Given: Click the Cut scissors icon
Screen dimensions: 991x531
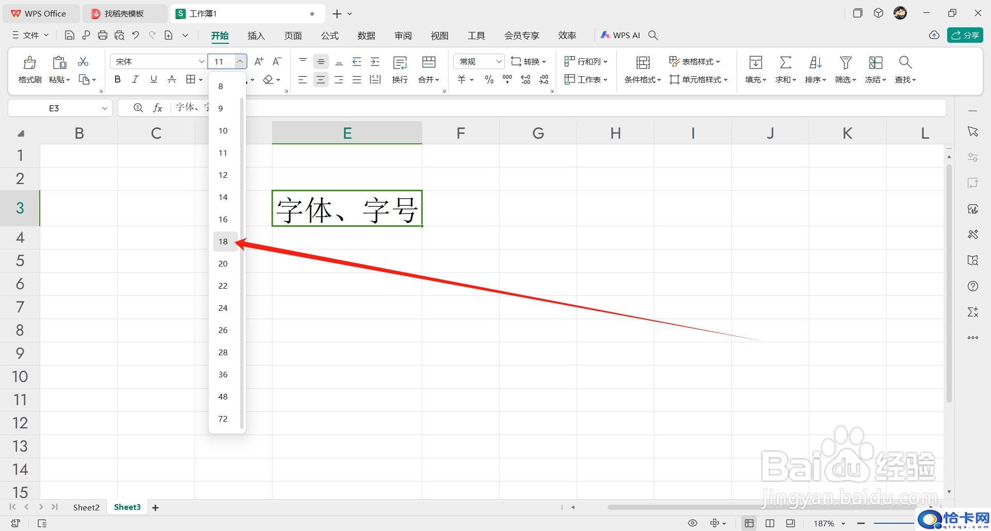Looking at the screenshot, I should (83, 61).
